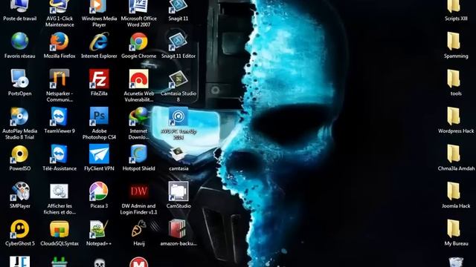This screenshot has height=267, width=476.
Task: Open the Scripts XIII folder
Action: point(454,7)
